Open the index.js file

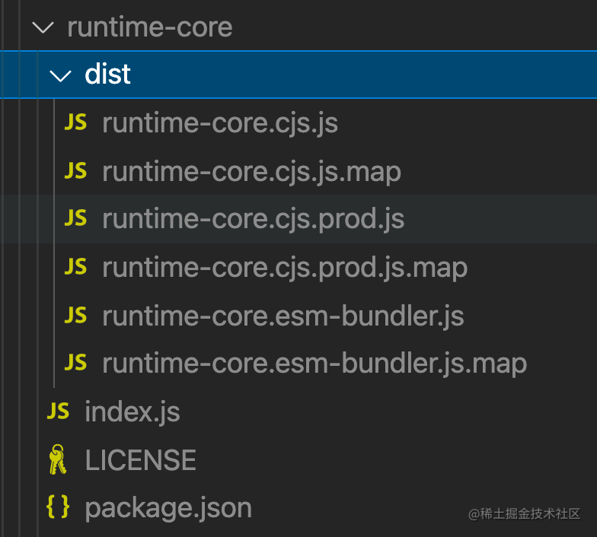[132, 411]
